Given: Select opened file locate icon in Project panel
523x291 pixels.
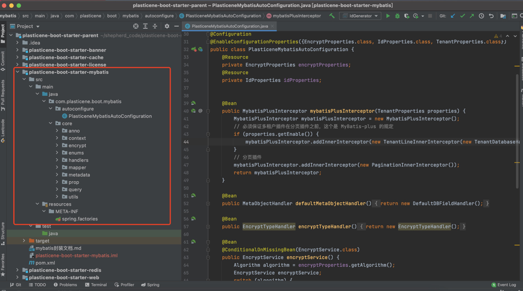Looking at the screenshot, I should click(136, 26).
